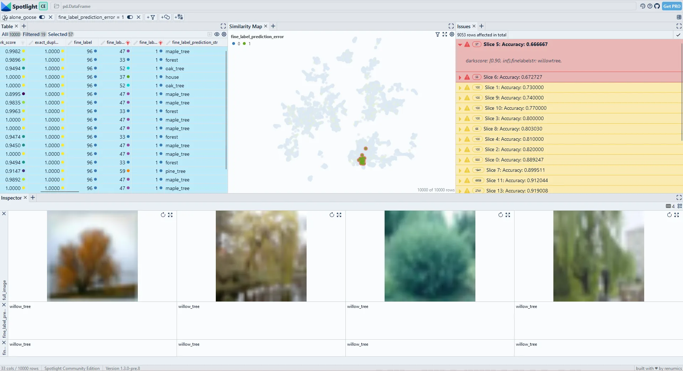Viewport: 683px width, 371px height.
Task: Sort by fine_label column header
Action: pyautogui.click(x=83, y=42)
